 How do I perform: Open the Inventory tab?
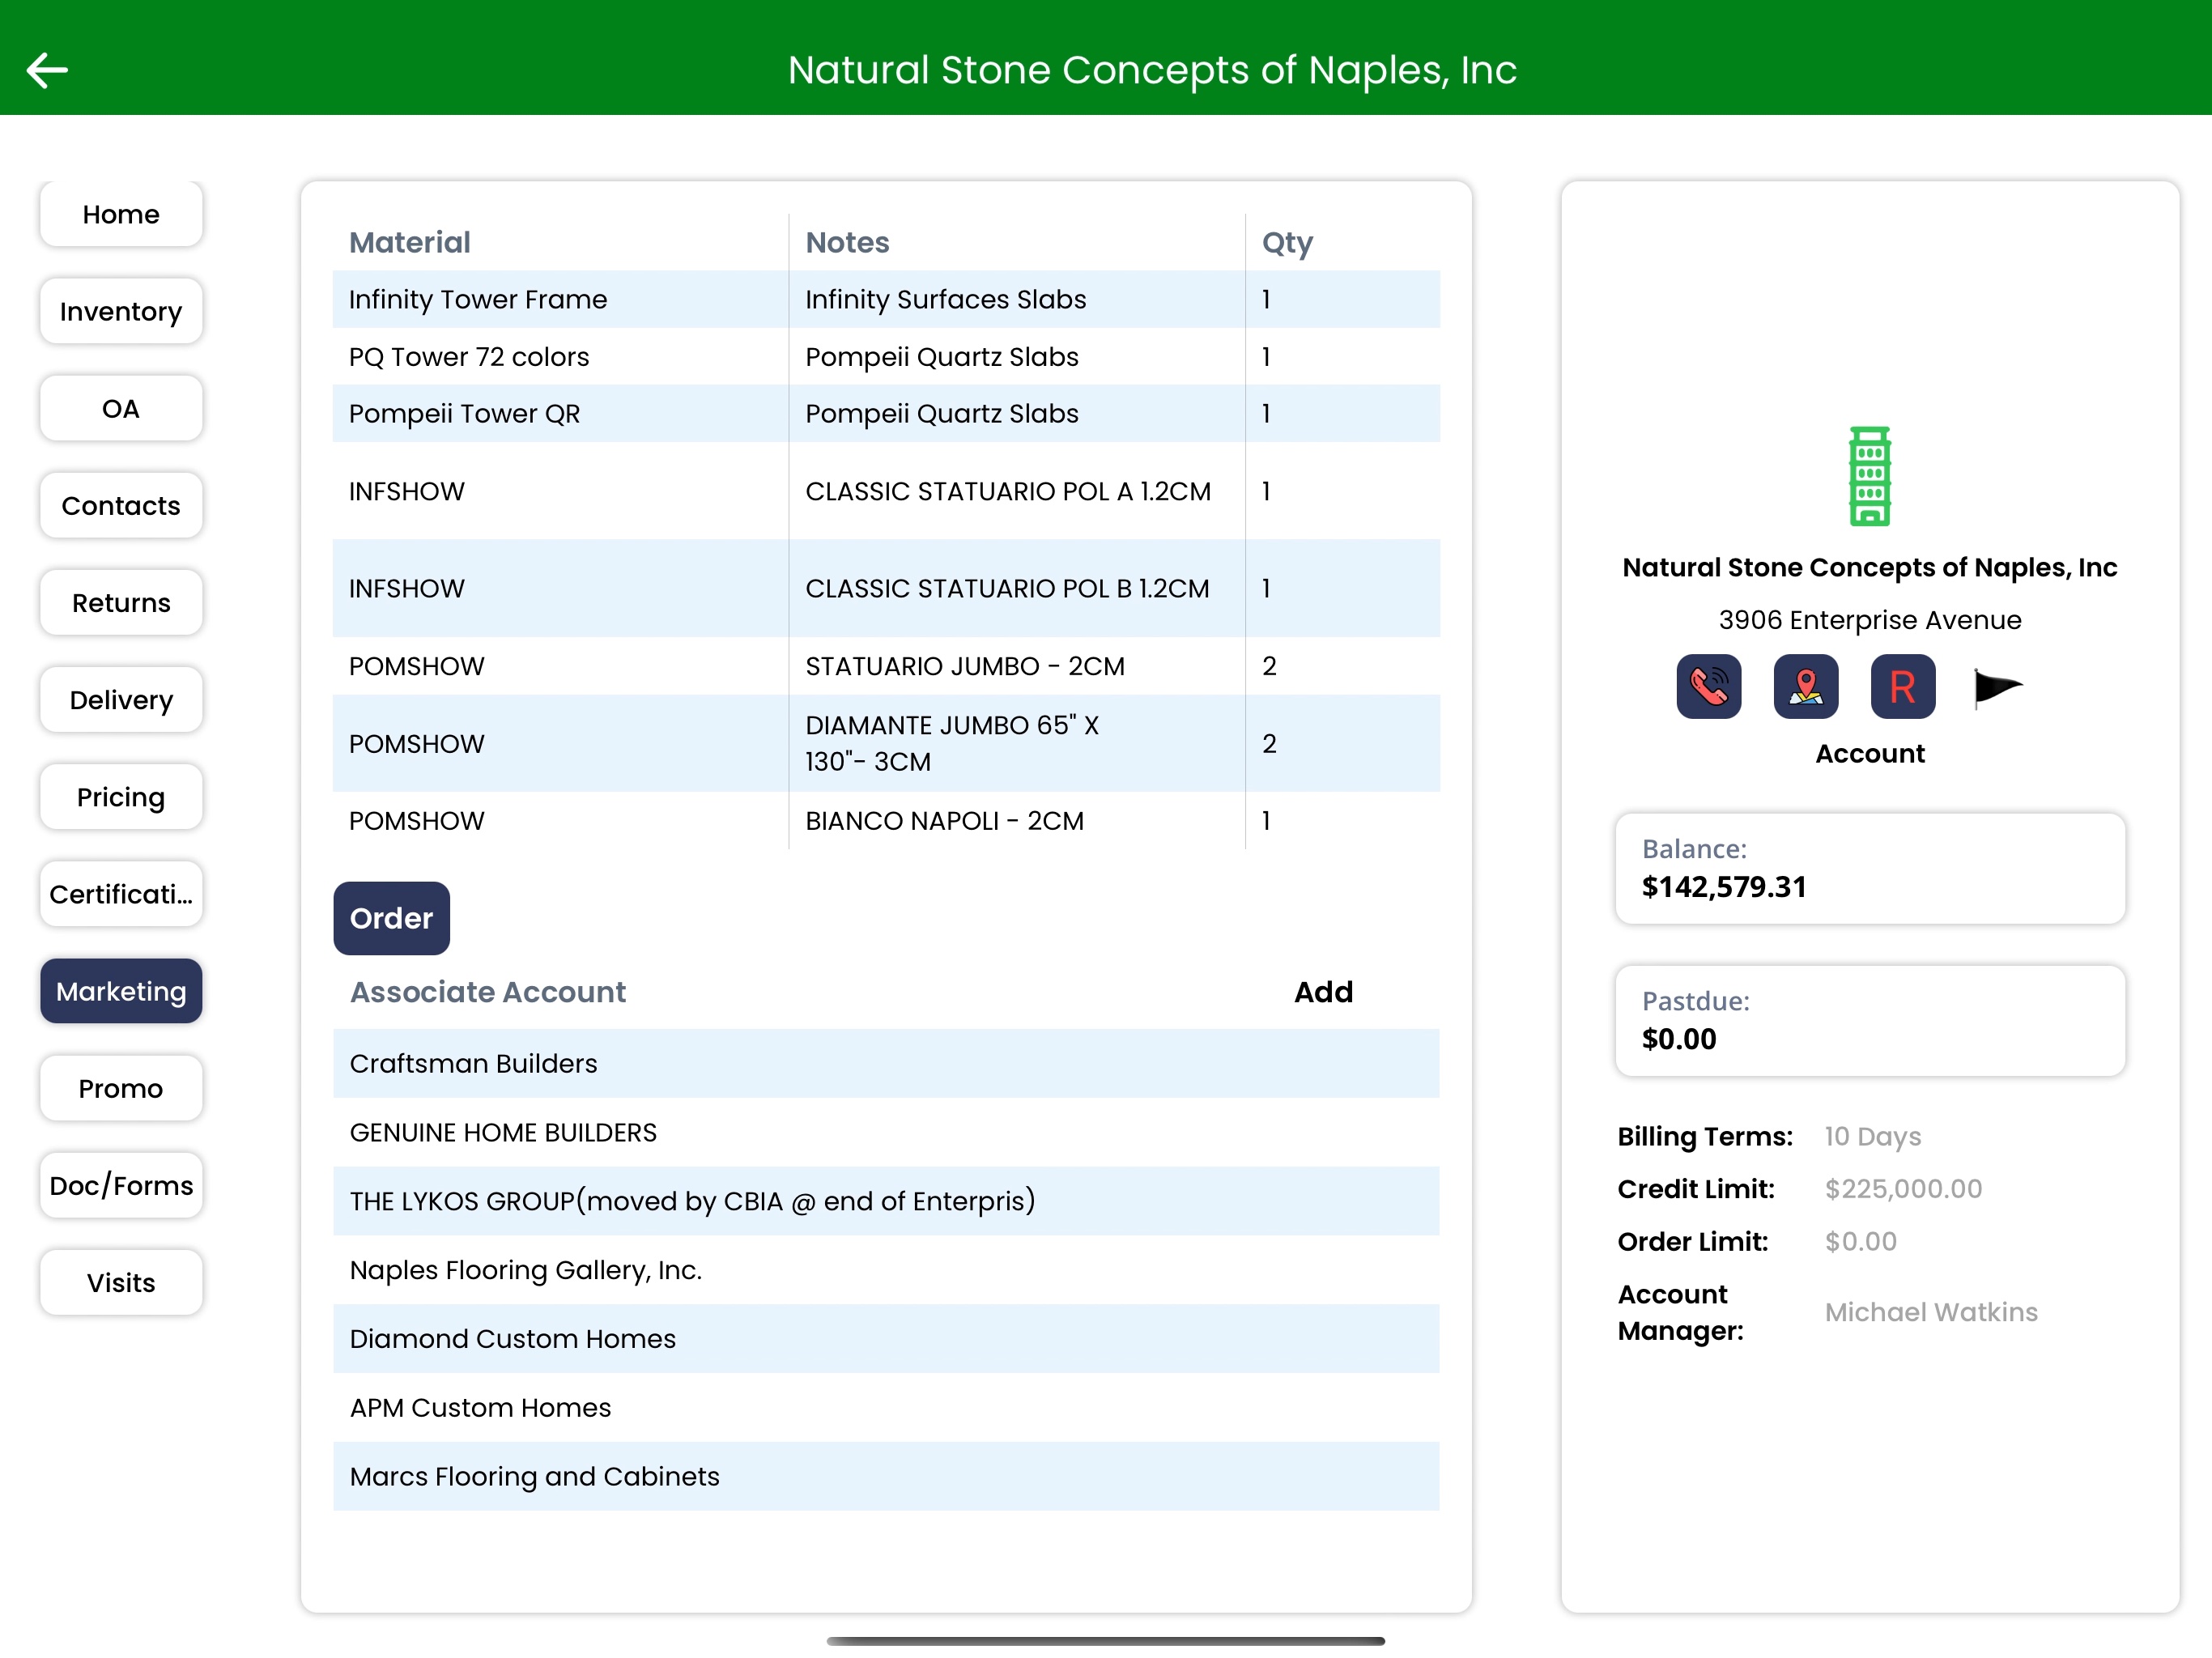click(121, 312)
